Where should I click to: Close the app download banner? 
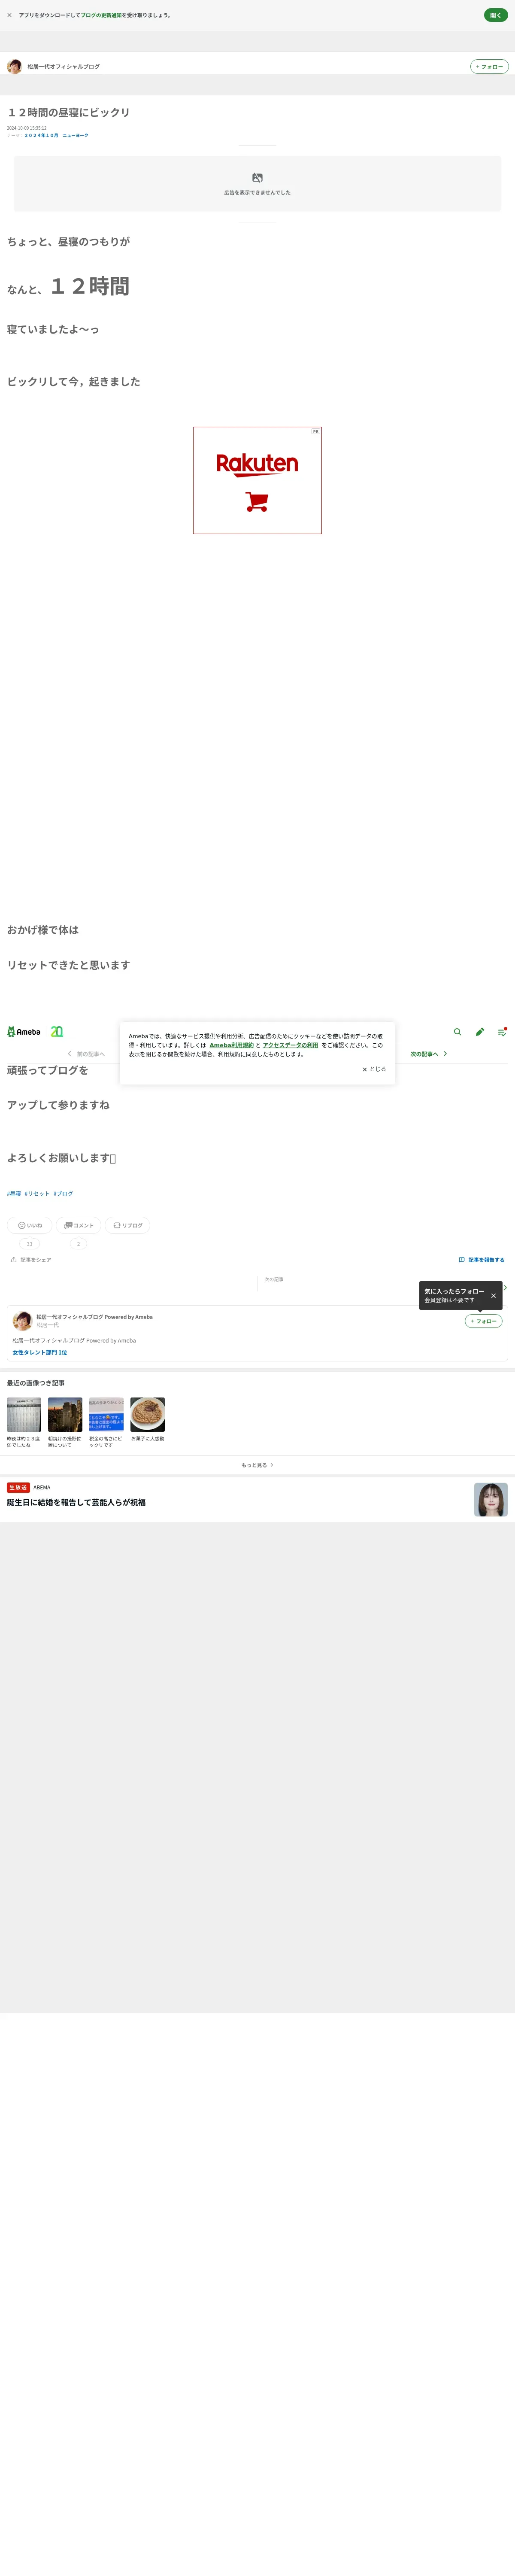point(9,15)
